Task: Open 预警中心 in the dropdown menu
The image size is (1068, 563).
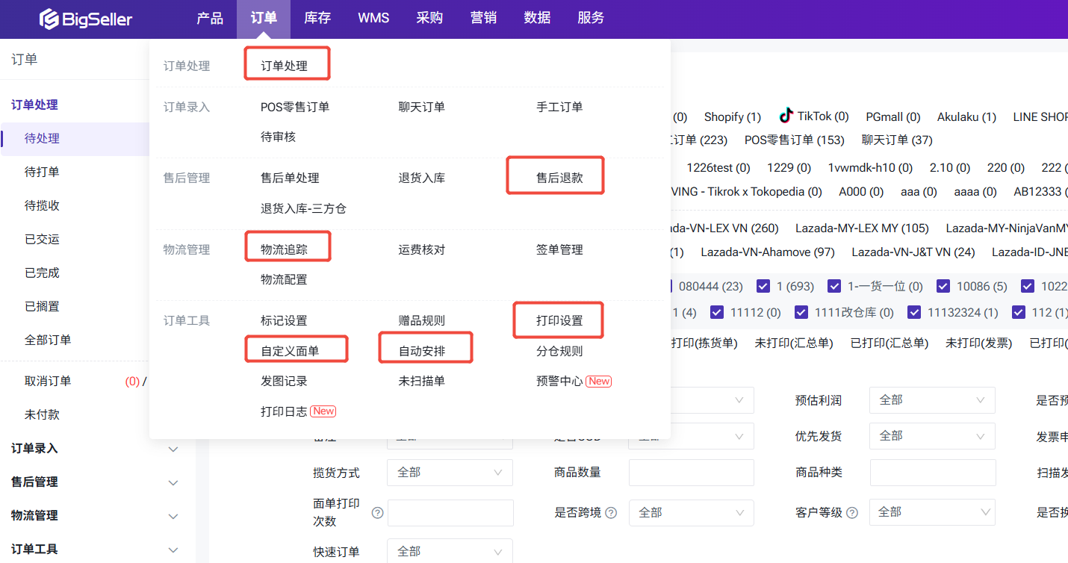Action: point(559,382)
